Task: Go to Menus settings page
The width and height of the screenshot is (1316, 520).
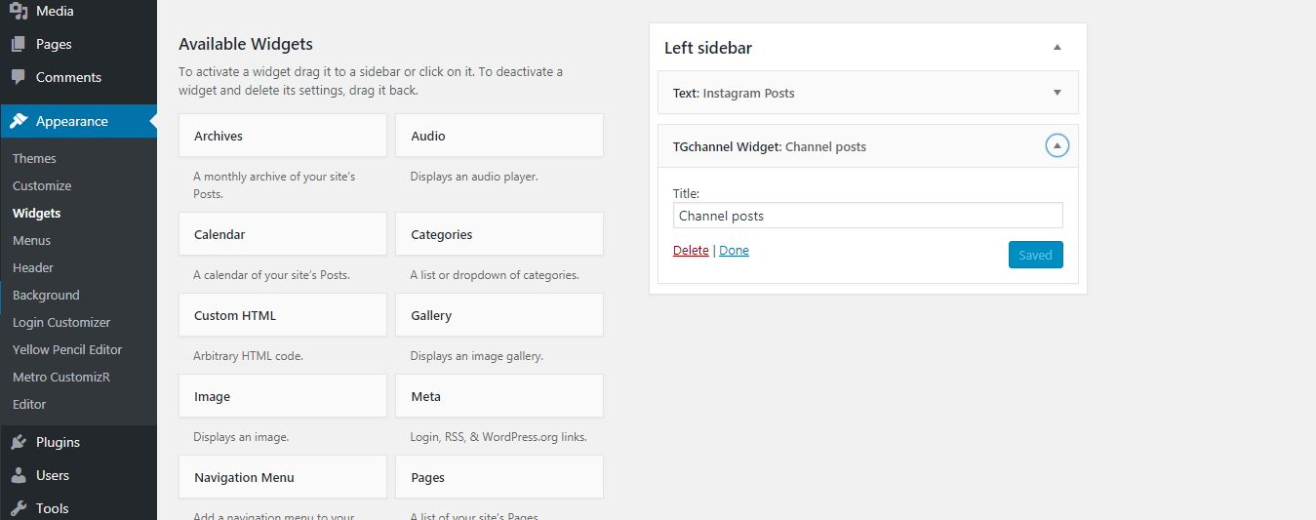Action: click(x=31, y=240)
